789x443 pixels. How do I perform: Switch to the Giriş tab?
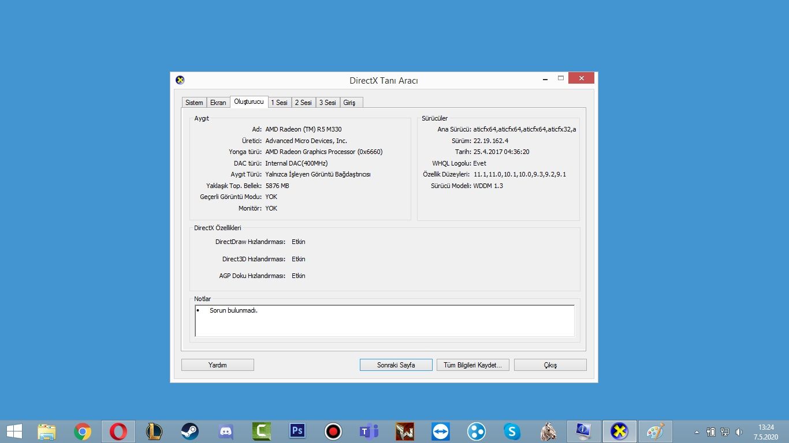tap(350, 103)
